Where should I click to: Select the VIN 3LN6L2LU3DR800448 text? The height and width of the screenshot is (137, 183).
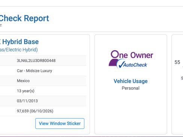36,61
